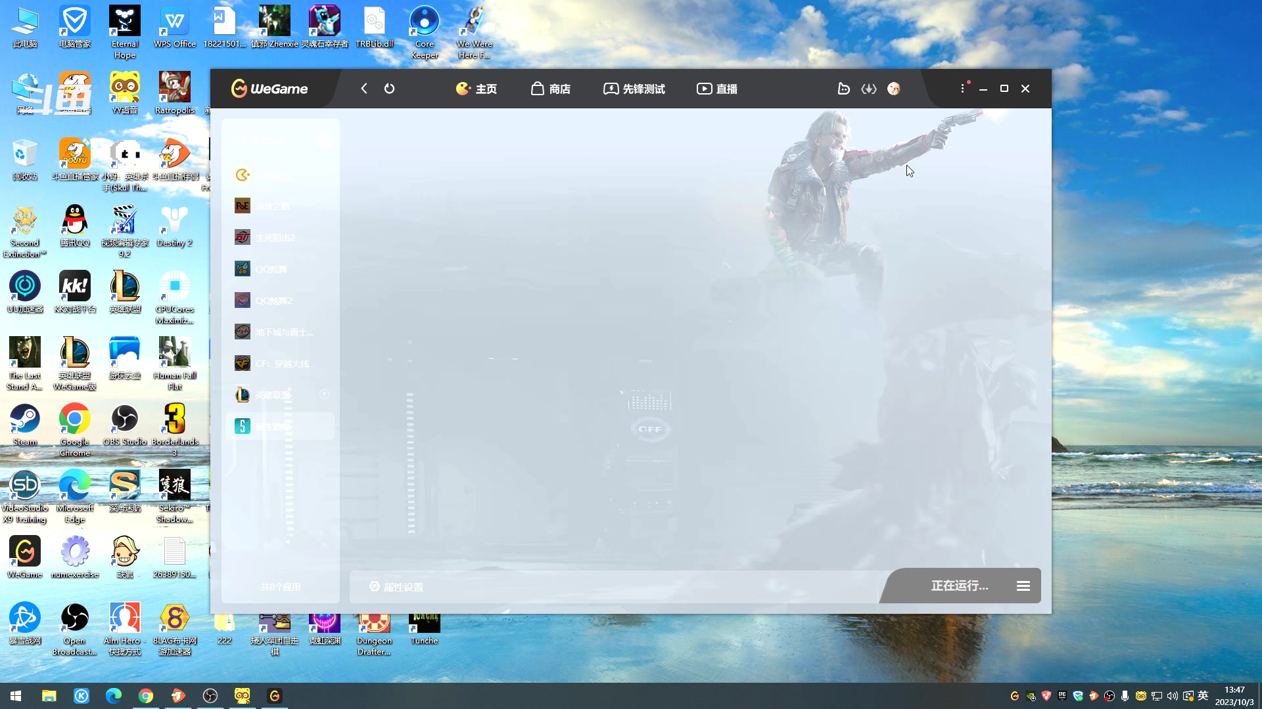Open WeGame desktop shortcut icon
1262x709 pixels.
point(25,558)
